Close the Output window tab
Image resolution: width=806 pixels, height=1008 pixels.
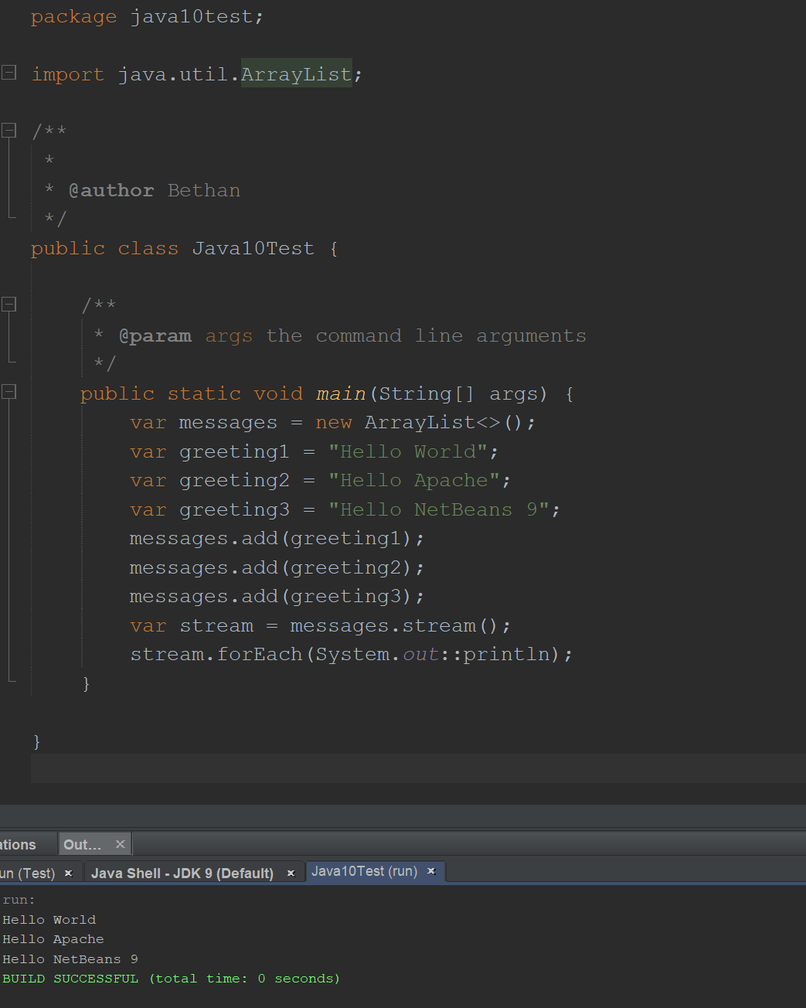120,844
